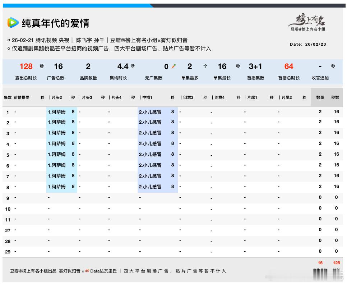This screenshot has width=347, height=284.
Task: Click the red 128 total seconds at table bottom
Action: [336, 263]
